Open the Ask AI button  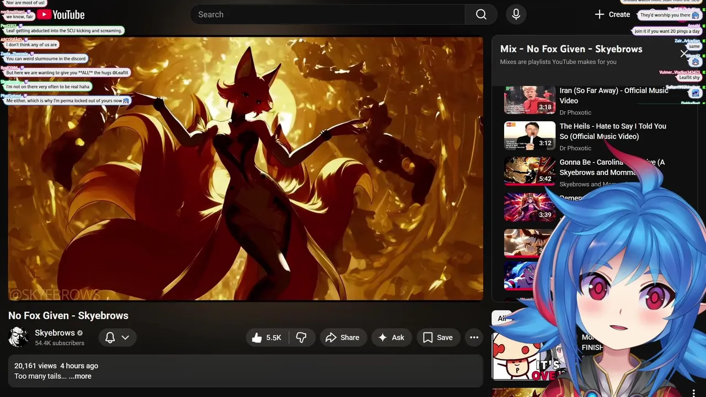tap(391, 337)
